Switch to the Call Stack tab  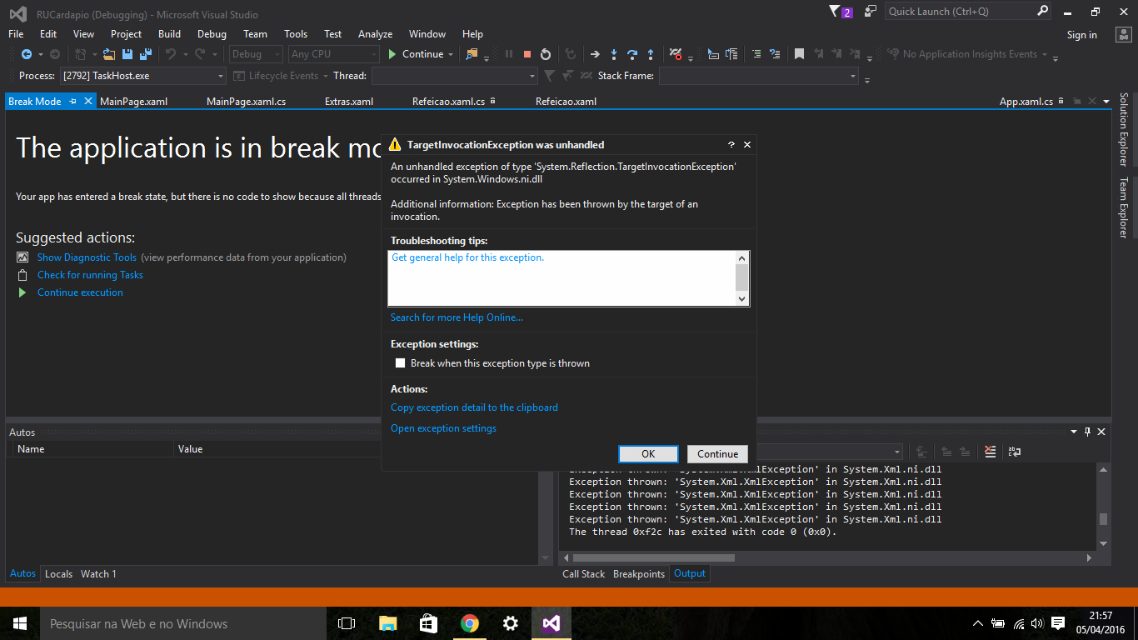(x=583, y=573)
